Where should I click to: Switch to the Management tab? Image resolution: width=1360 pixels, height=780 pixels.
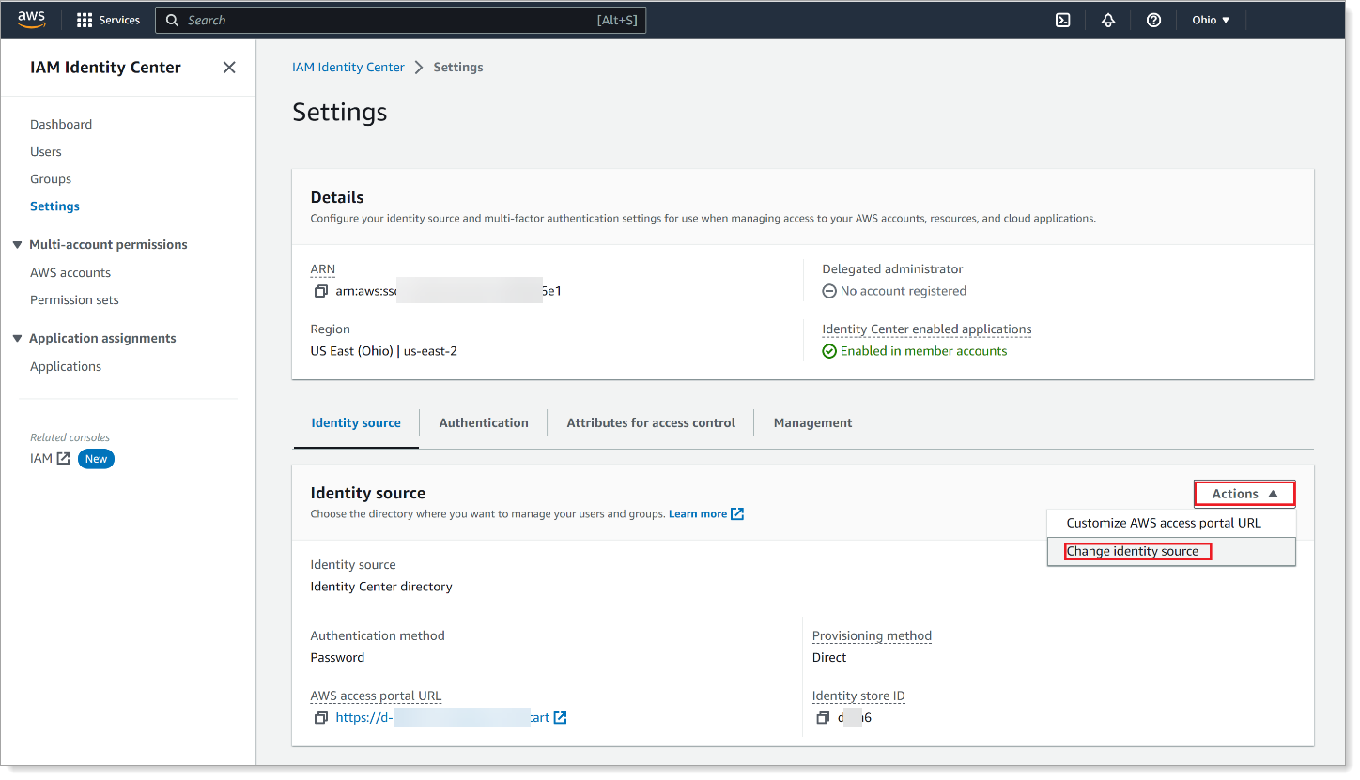tap(812, 422)
